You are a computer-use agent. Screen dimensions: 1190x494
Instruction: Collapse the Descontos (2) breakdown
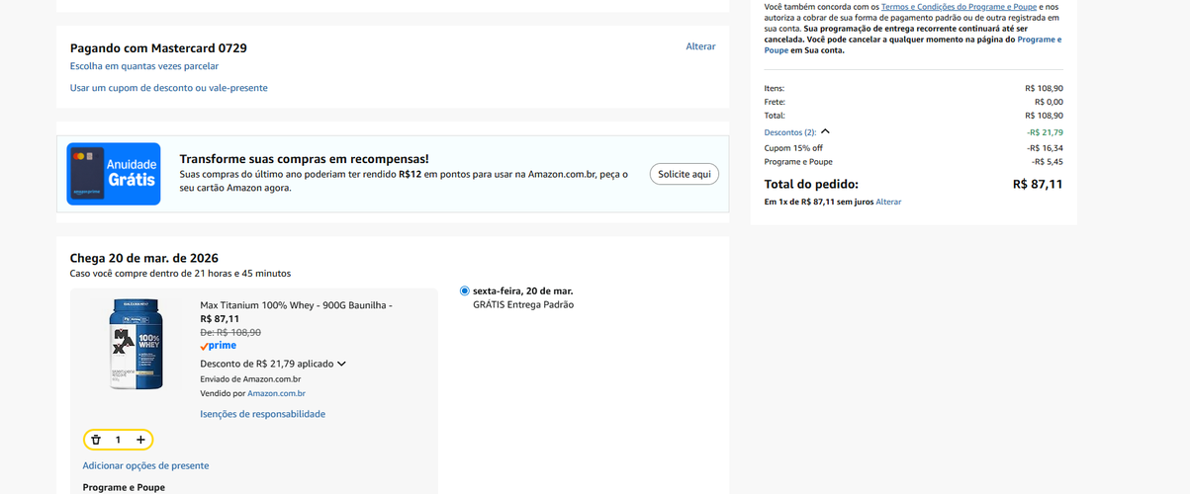825,131
